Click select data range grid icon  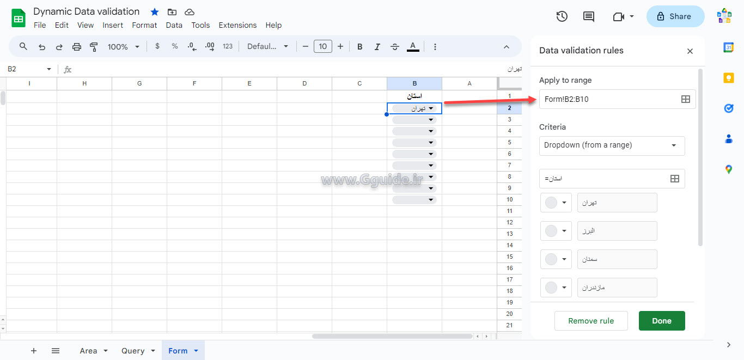point(685,99)
